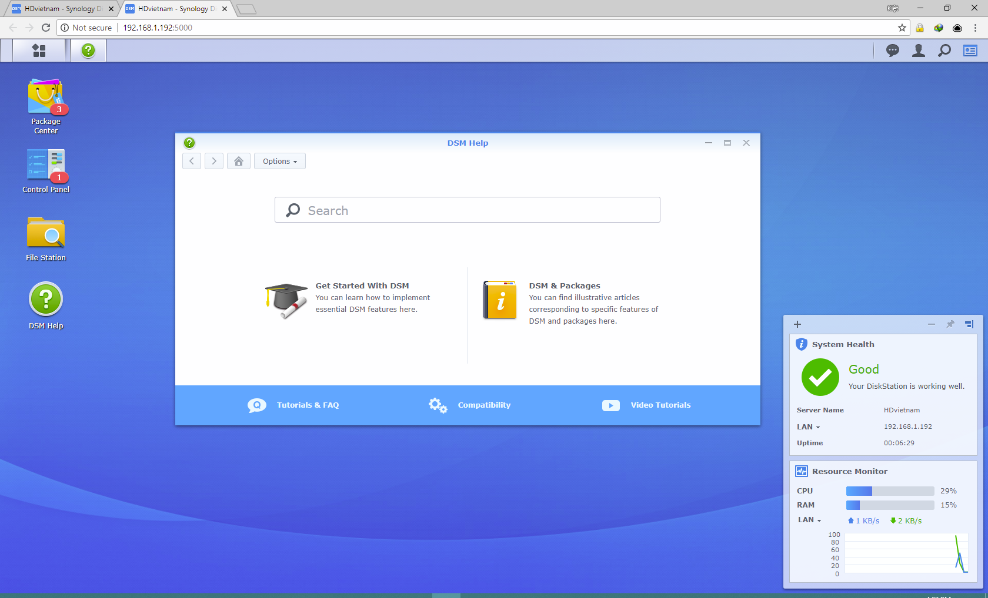Open DSM search magnifier icon
The width and height of the screenshot is (988, 598).
(944, 51)
